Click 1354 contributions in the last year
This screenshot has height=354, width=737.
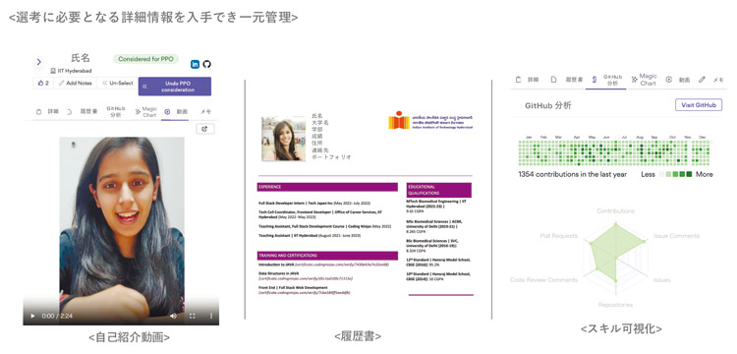573,174
